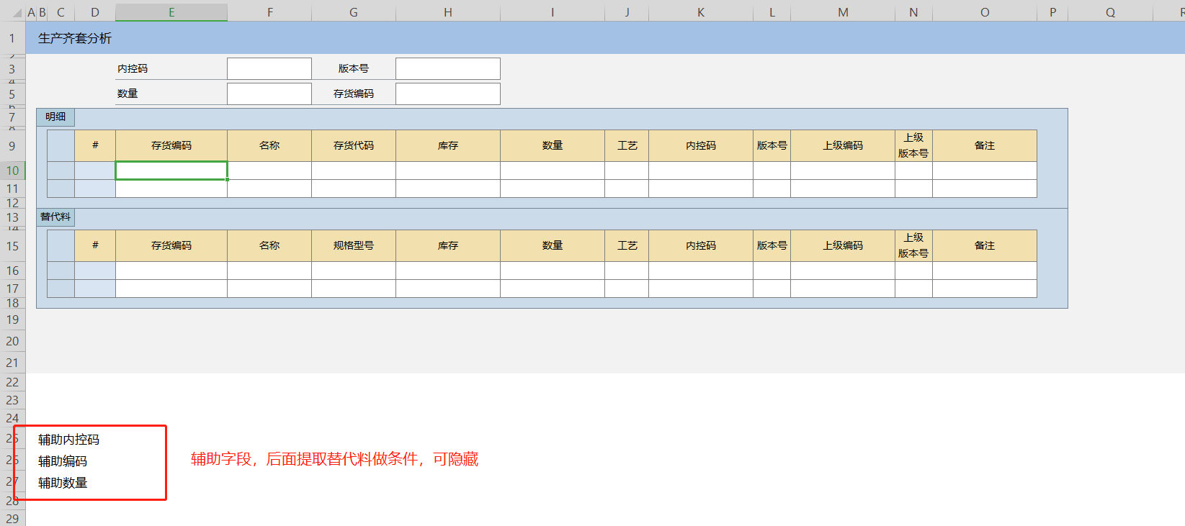
Task: Select column H header
Action: click(x=447, y=12)
